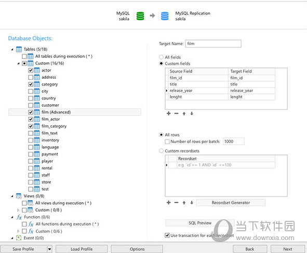Toggle Use transaction for each recordset checkbox
The width and height of the screenshot is (307, 253).
tap(167, 235)
